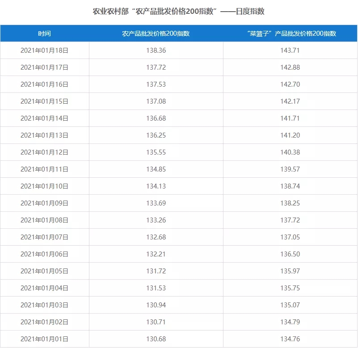
Task: Select the date cell 2021年01月12日
Action: (x=44, y=152)
